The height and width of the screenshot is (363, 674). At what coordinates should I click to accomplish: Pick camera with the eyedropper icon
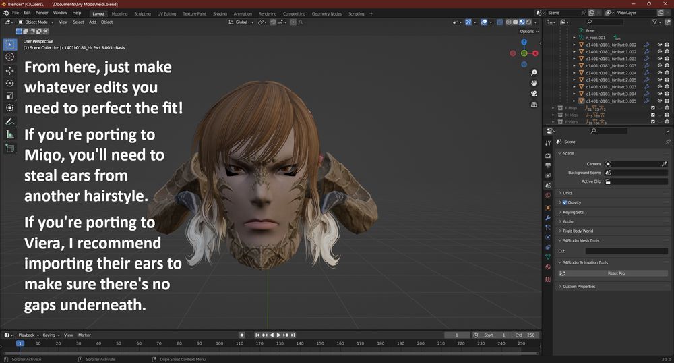tap(664, 164)
